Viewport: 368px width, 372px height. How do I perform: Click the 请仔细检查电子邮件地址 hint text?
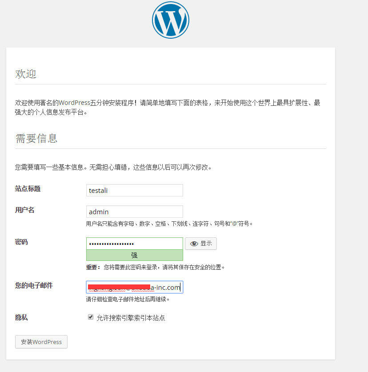pyautogui.click(x=128, y=299)
